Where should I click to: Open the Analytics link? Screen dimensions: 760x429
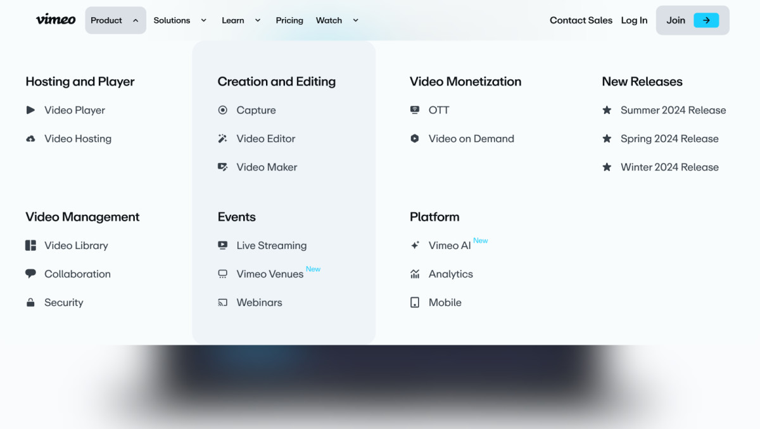pos(451,274)
